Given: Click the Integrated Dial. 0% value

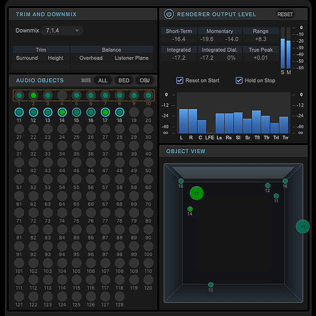Looking at the screenshot, I should tap(231, 58).
